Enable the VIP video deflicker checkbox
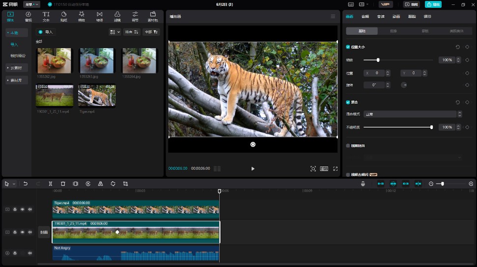 pyautogui.click(x=348, y=175)
